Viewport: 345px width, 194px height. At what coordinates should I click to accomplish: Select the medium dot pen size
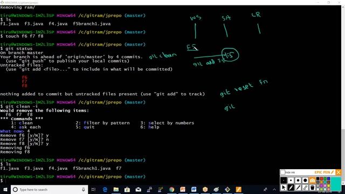pyautogui.click(x=298, y=180)
